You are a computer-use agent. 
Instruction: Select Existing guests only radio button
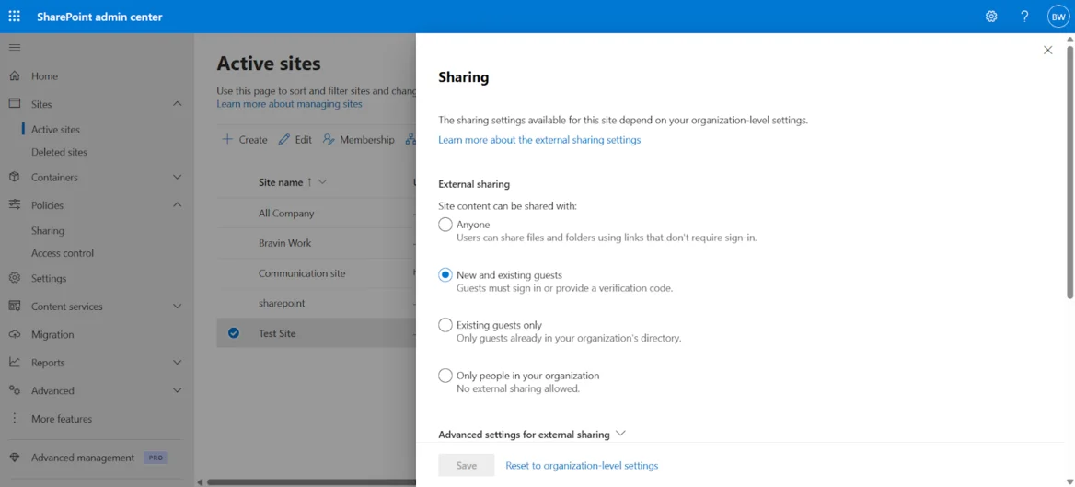[445, 325]
